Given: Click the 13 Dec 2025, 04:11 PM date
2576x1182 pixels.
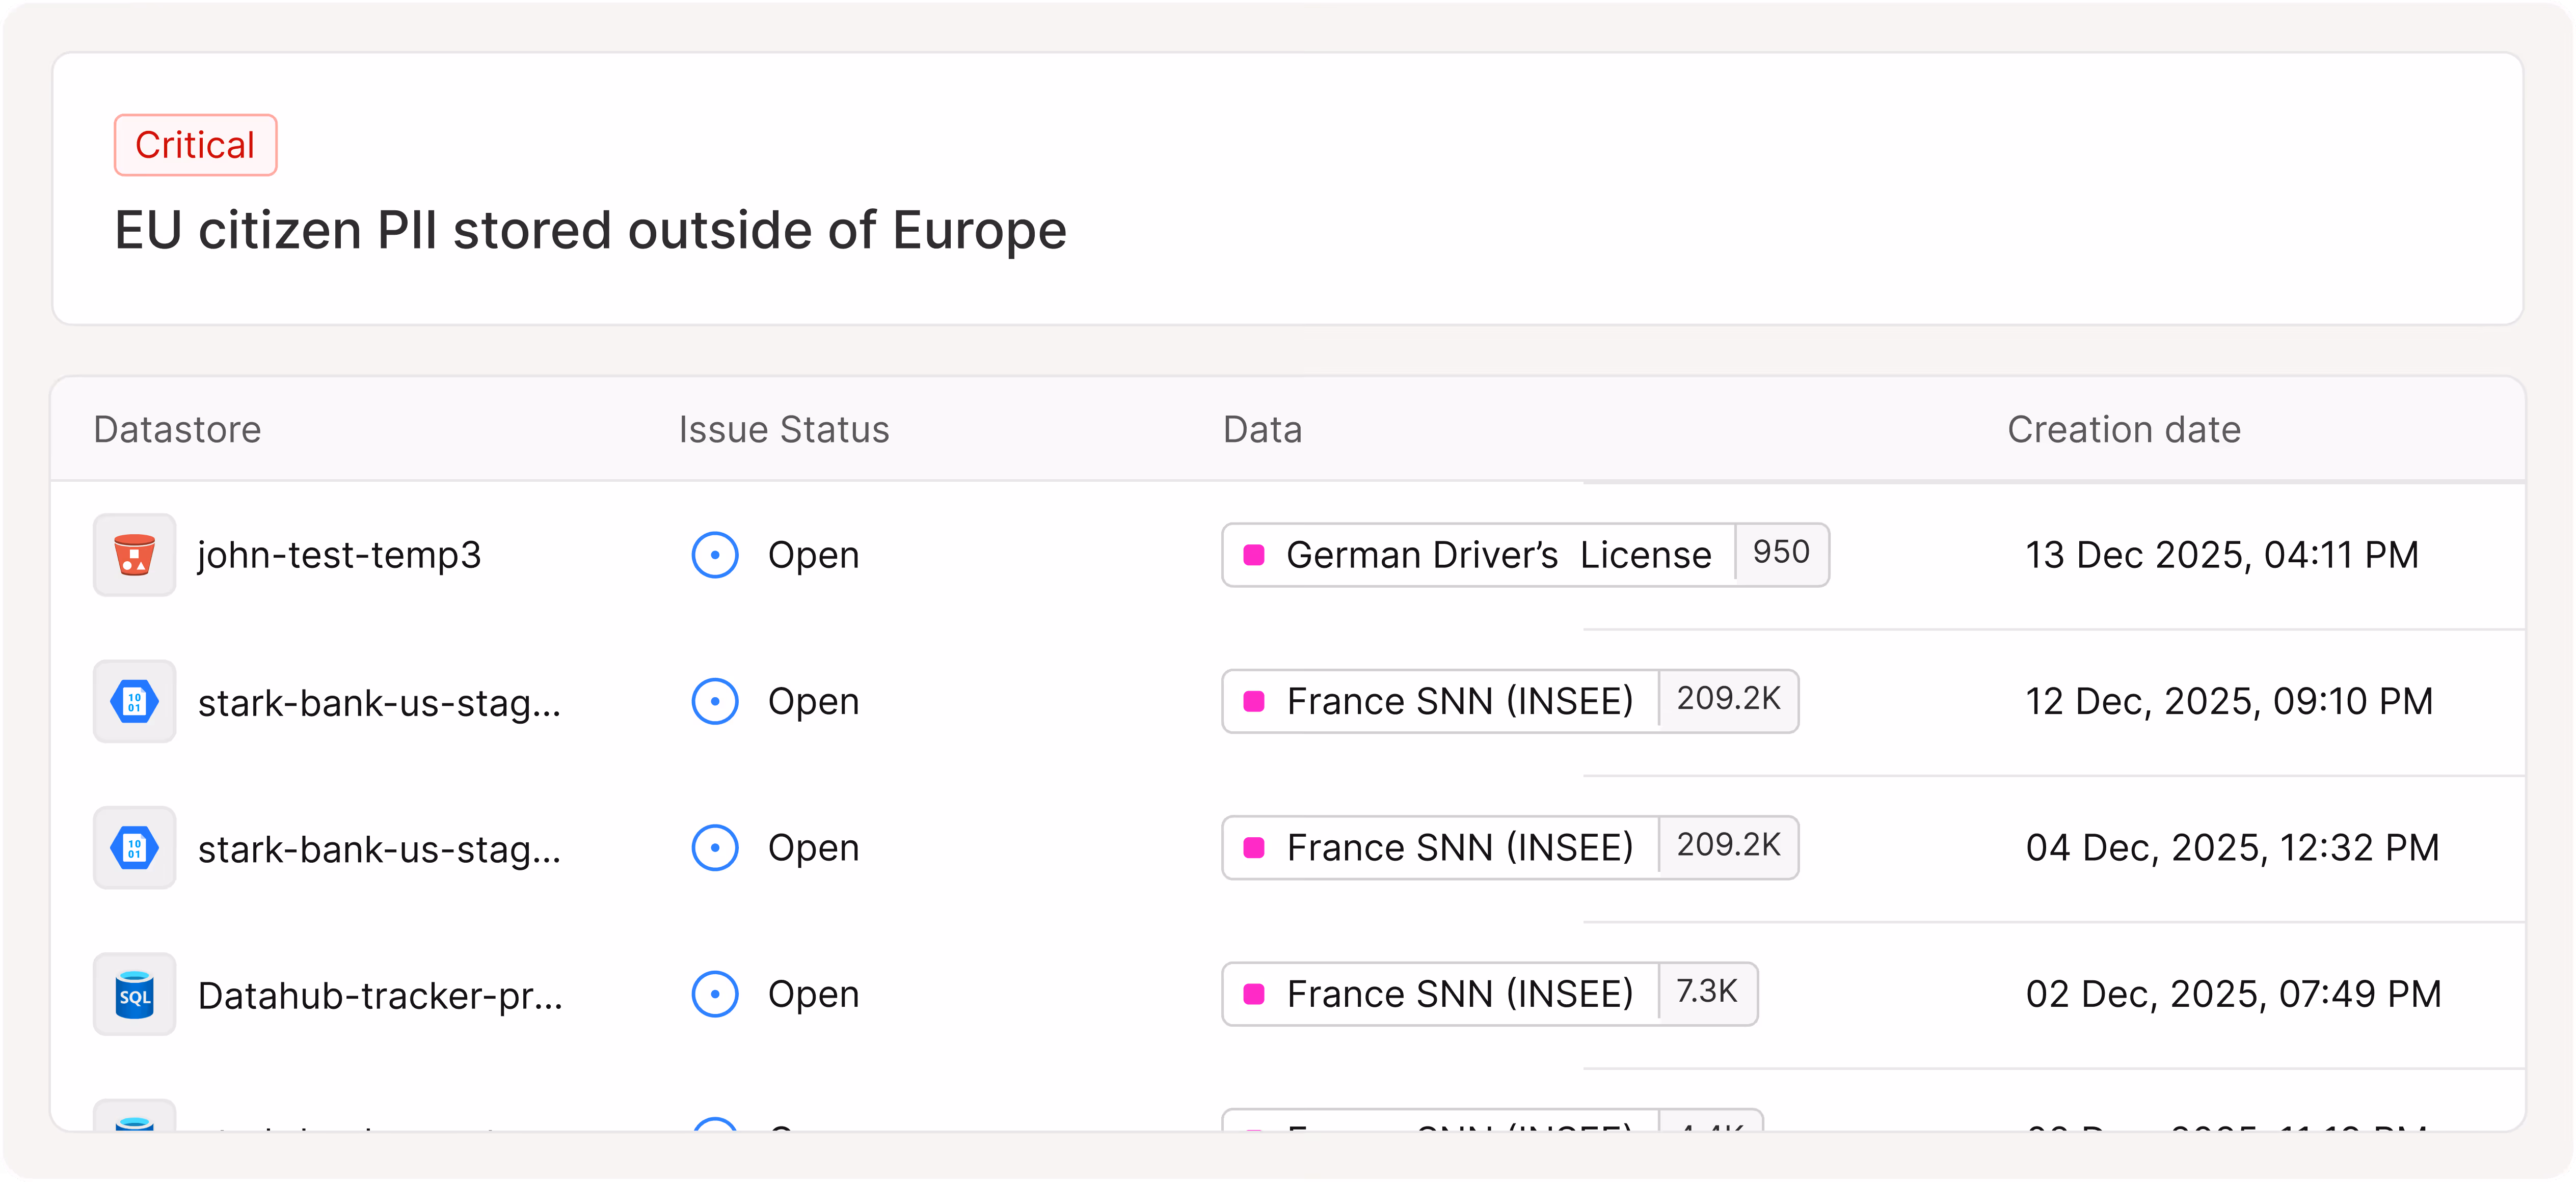Looking at the screenshot, I should 2221,555.
